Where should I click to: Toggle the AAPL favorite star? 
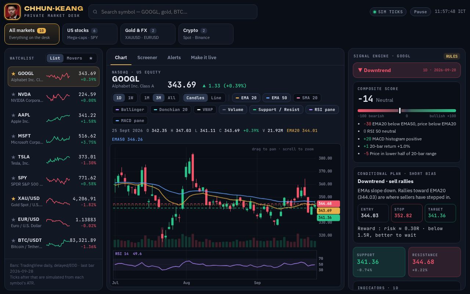14,115
